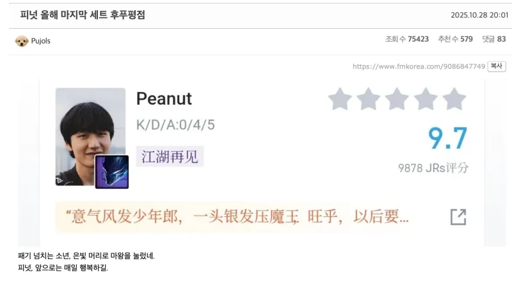Click the 댓글 83 comment count

[x=494, y=39]
